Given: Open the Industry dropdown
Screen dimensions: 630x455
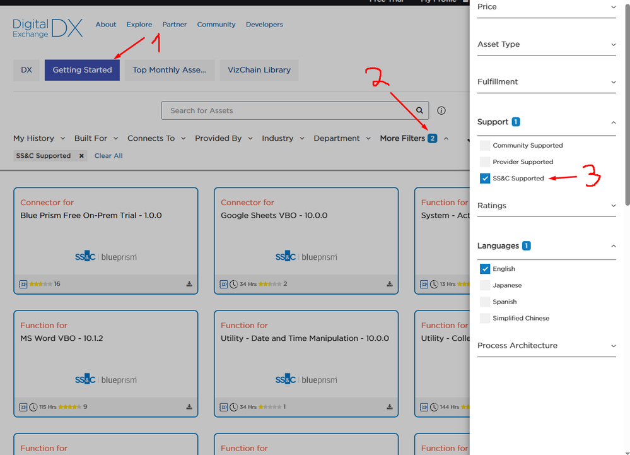Looking at the screenshot, I should click(x=283, y=138).
